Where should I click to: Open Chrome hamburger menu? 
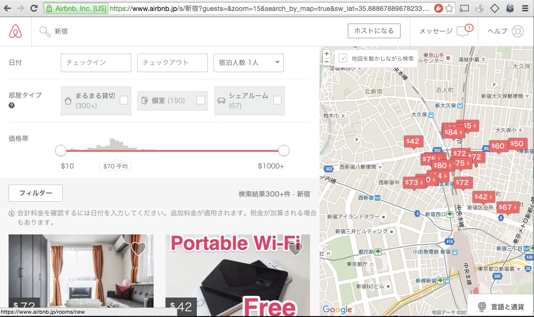point(525,8)
